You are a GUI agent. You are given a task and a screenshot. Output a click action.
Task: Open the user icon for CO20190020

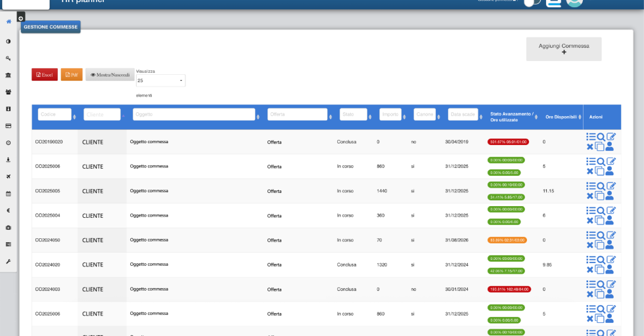coord(610,146)
